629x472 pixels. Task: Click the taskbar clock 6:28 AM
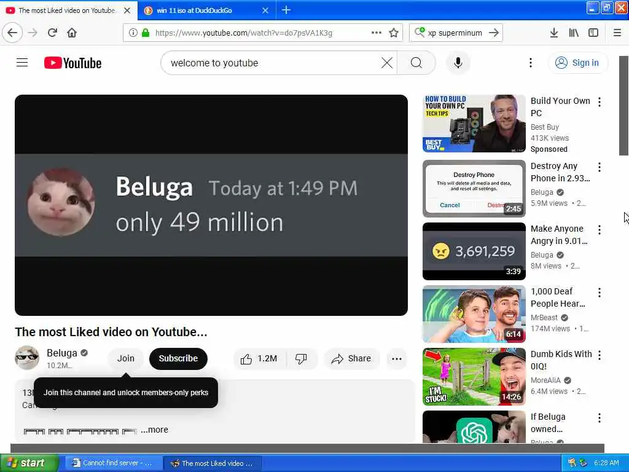pyautogui.click(x=606, y=463)
